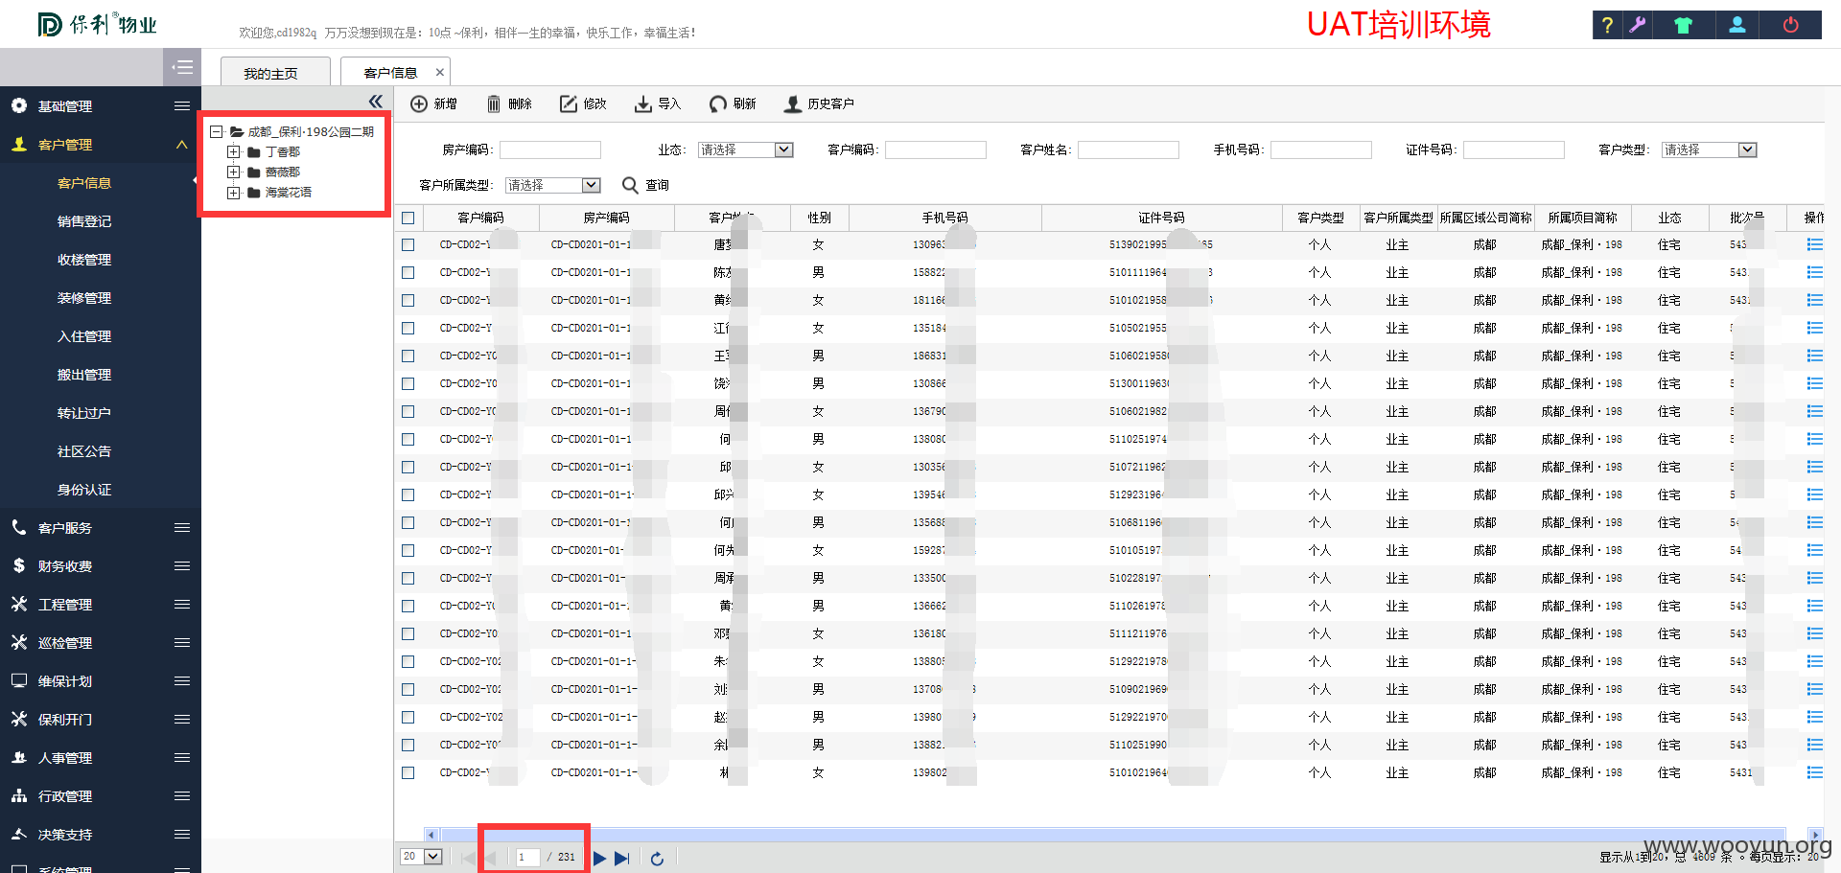The height and width of the screenshot is (873, 1841).
Task: Click the green shirt theme icon
Action: (x=1683, y=25)
